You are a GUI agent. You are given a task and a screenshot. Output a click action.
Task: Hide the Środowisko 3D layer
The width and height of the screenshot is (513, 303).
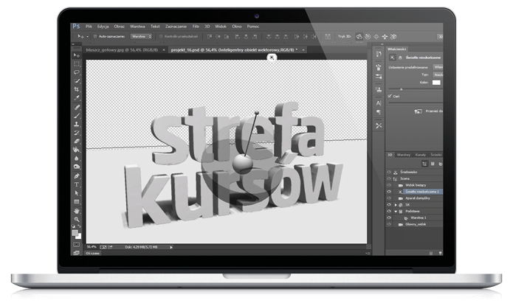click(389, 170)
